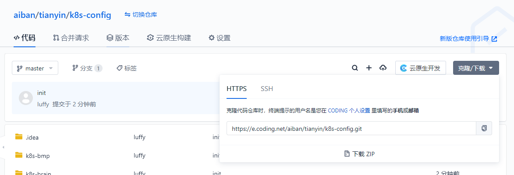514x175 pixels.
Task: Collapse the 克隆/下载 dropdown
Action: (475, 68)
